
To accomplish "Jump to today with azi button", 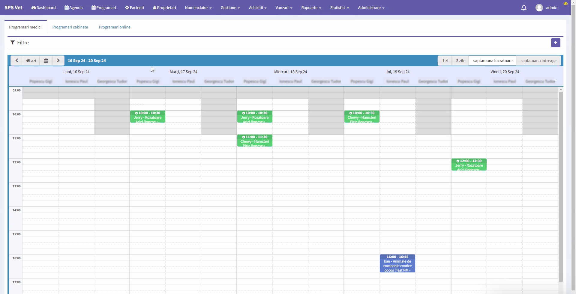I will point(31,61).
